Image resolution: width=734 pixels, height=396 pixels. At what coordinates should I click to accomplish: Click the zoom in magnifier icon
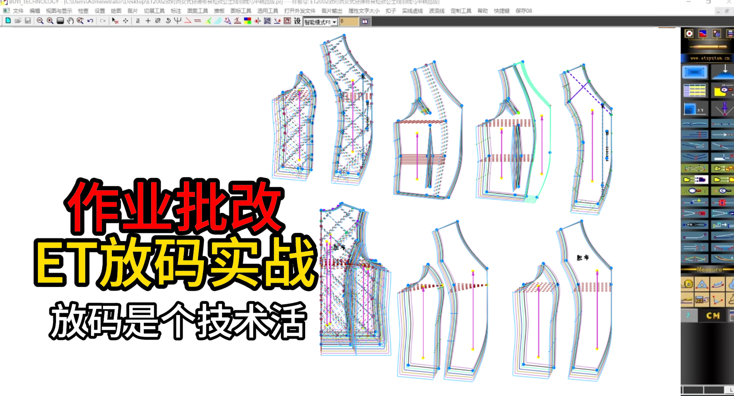(50, 21)
